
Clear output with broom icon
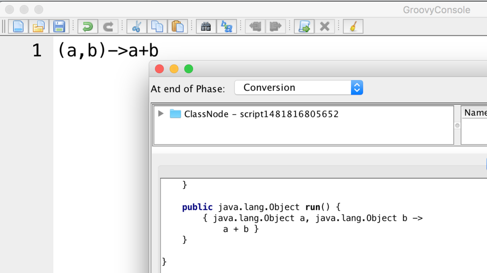point(353,27)
